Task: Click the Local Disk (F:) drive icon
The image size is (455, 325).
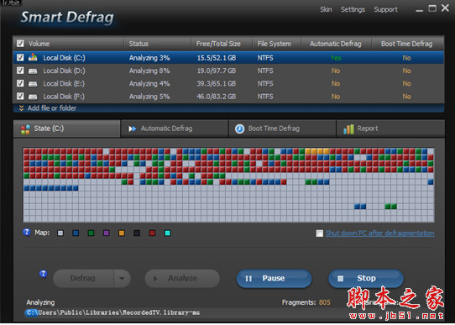Action: [33, 97]
